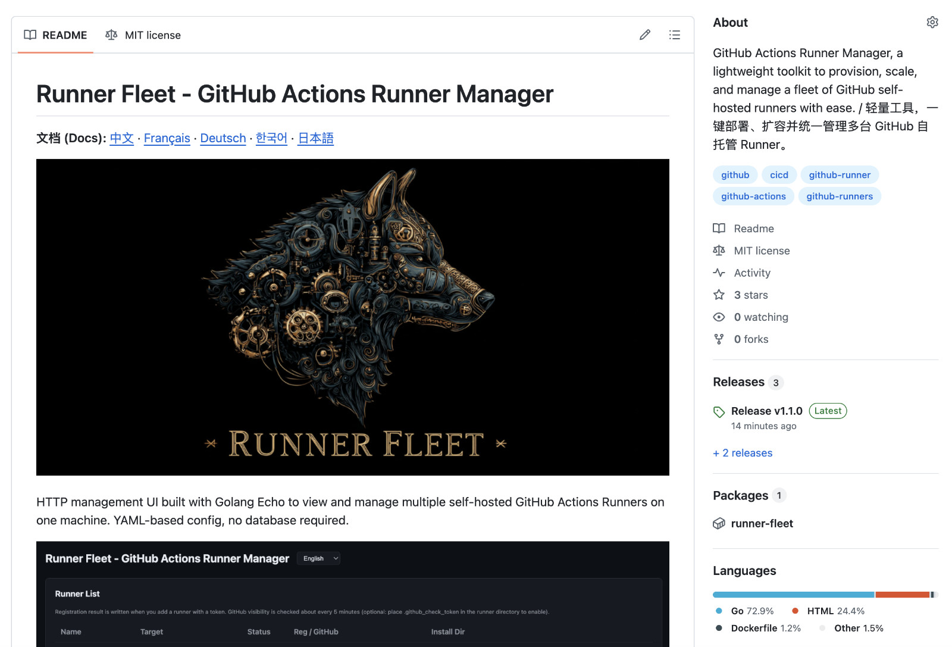952x647 pixels.
Task: Open the runner-fleet package cube icon
Action: click(719, 523)
